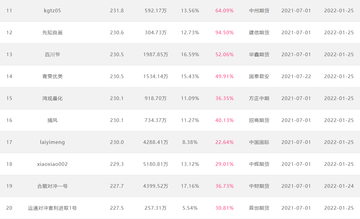The image size is (360, 219).
Task: Select the 中州期货 broker cell
Action: coord(259,11)
